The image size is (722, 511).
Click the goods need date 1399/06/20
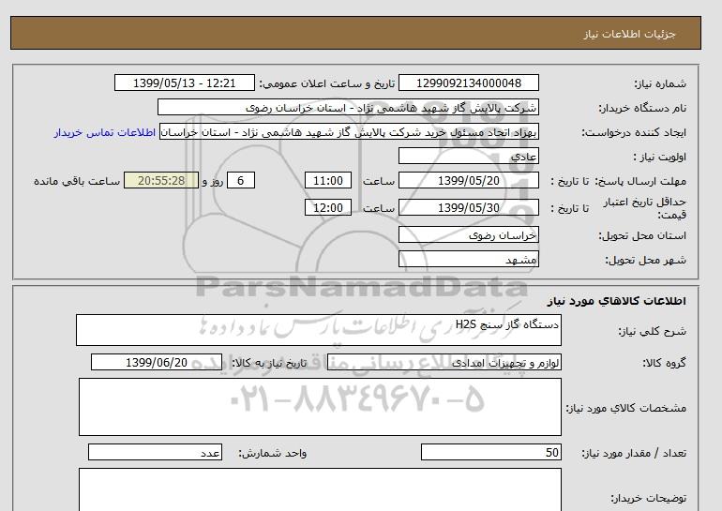click(157, 362)
